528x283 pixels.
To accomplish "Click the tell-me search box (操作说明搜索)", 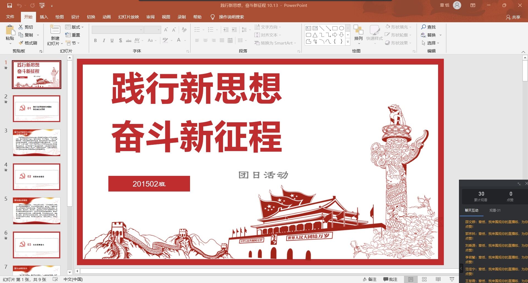I will (x=231, y=17).
